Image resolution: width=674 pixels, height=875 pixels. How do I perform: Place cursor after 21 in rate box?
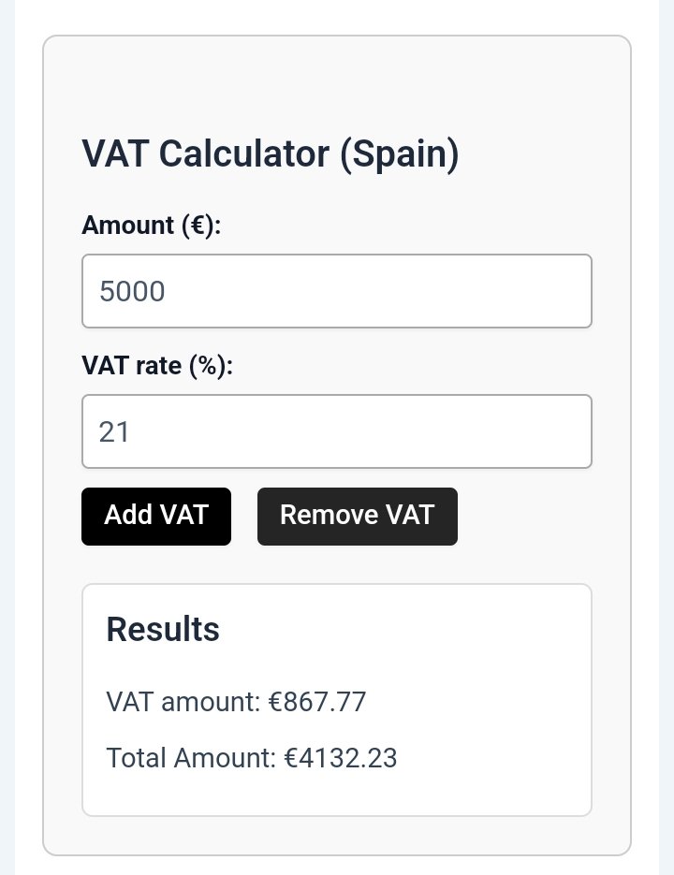[131, 432]
